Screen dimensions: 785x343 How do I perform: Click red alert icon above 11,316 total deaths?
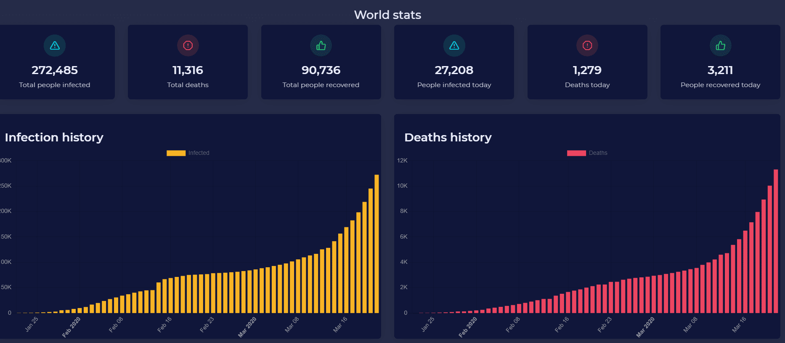pyautogui.click(x=188, y=45)
